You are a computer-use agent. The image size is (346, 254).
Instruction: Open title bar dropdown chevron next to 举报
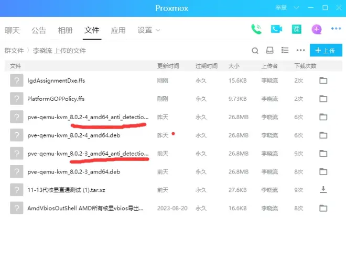pyautogui.click(x=296, y=8)
